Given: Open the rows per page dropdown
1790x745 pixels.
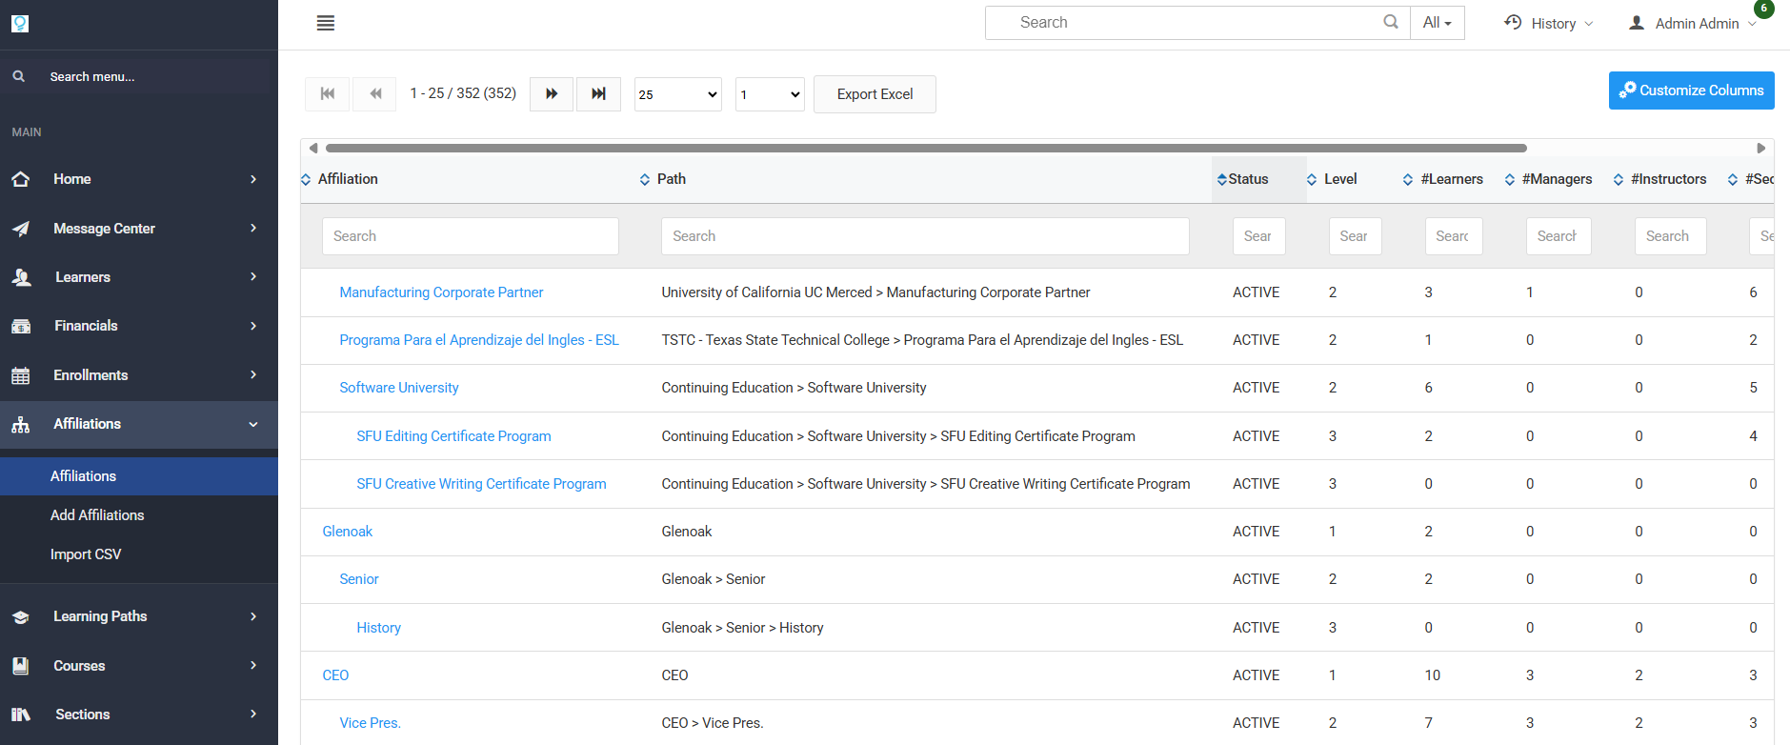Looking at the screenshot, I should [x=677, y=94].
